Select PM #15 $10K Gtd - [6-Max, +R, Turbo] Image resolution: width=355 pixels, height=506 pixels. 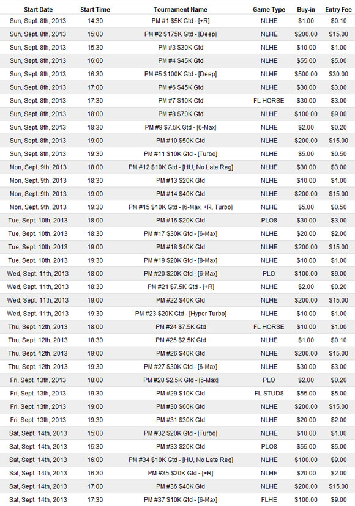point(181,207)
